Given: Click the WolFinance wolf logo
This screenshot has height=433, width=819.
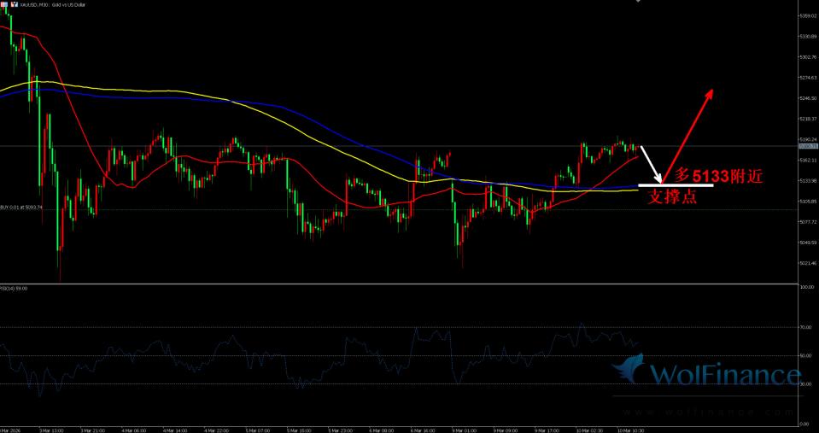Looking at the screenshot, I should [x=630, y=372].
